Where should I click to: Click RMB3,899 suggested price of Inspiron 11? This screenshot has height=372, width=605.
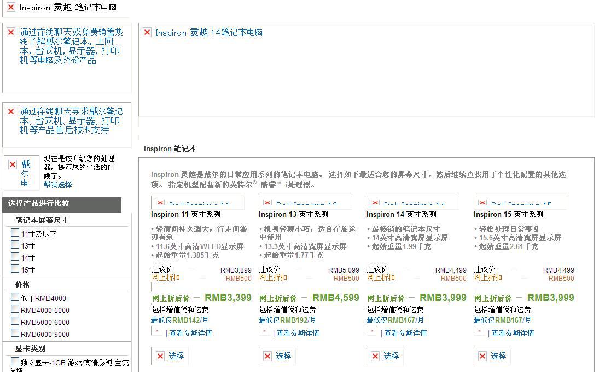[x=236, y=270]
